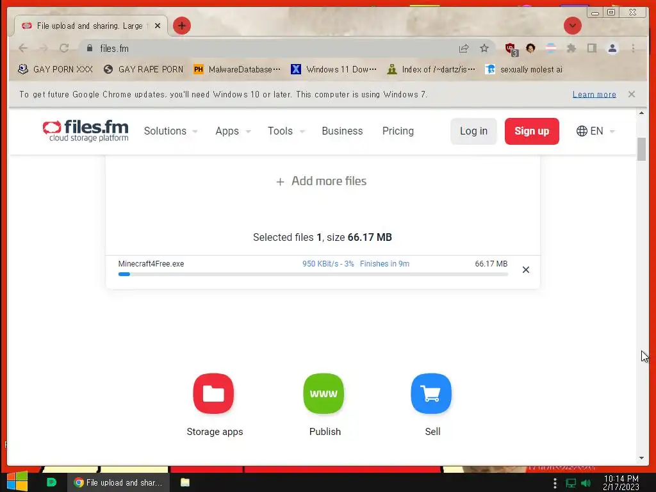Open the tab search dropdown button
This screenshot has height=492, width=656.
pos(572,26)
